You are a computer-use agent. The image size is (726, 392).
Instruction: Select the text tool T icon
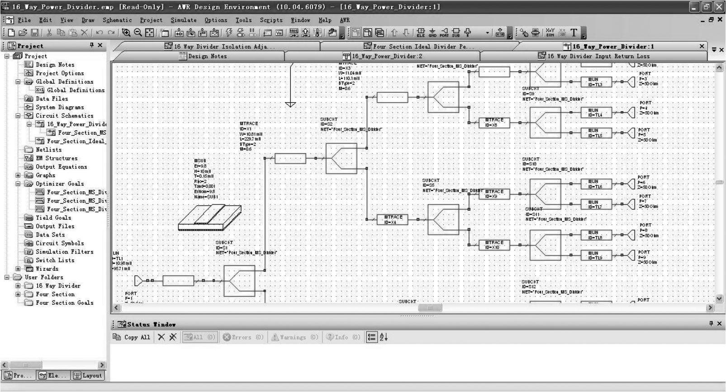click(574, 33)
